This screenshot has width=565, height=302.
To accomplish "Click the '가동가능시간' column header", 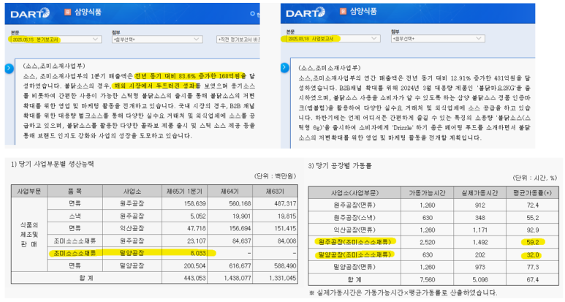I will [x=427, y=193].
